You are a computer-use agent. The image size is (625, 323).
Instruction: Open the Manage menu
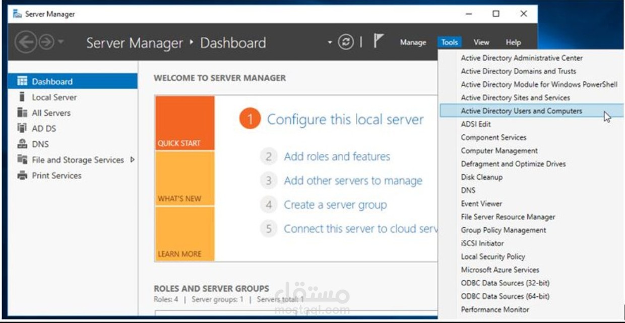point(413,42)
